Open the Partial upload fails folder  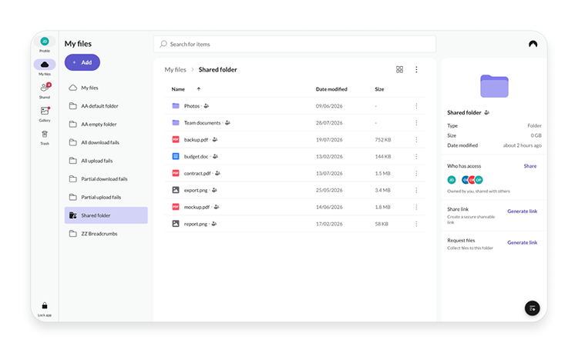point(106,197)
